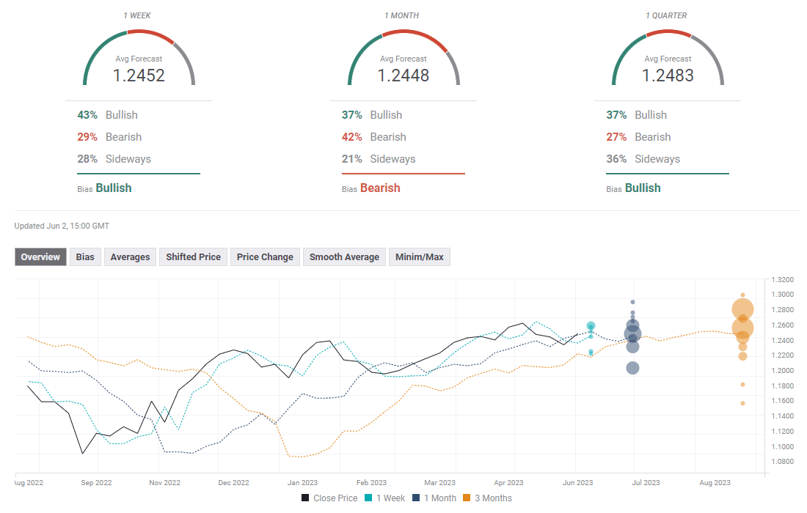Click the lowest dark blue forecast bubble
The width and height of the screenshot is (807, 513).
pos(632,368)
